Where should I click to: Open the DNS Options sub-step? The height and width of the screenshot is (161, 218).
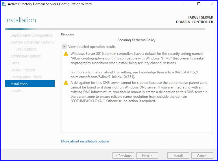pyautogui.click(x=26, y=49)
